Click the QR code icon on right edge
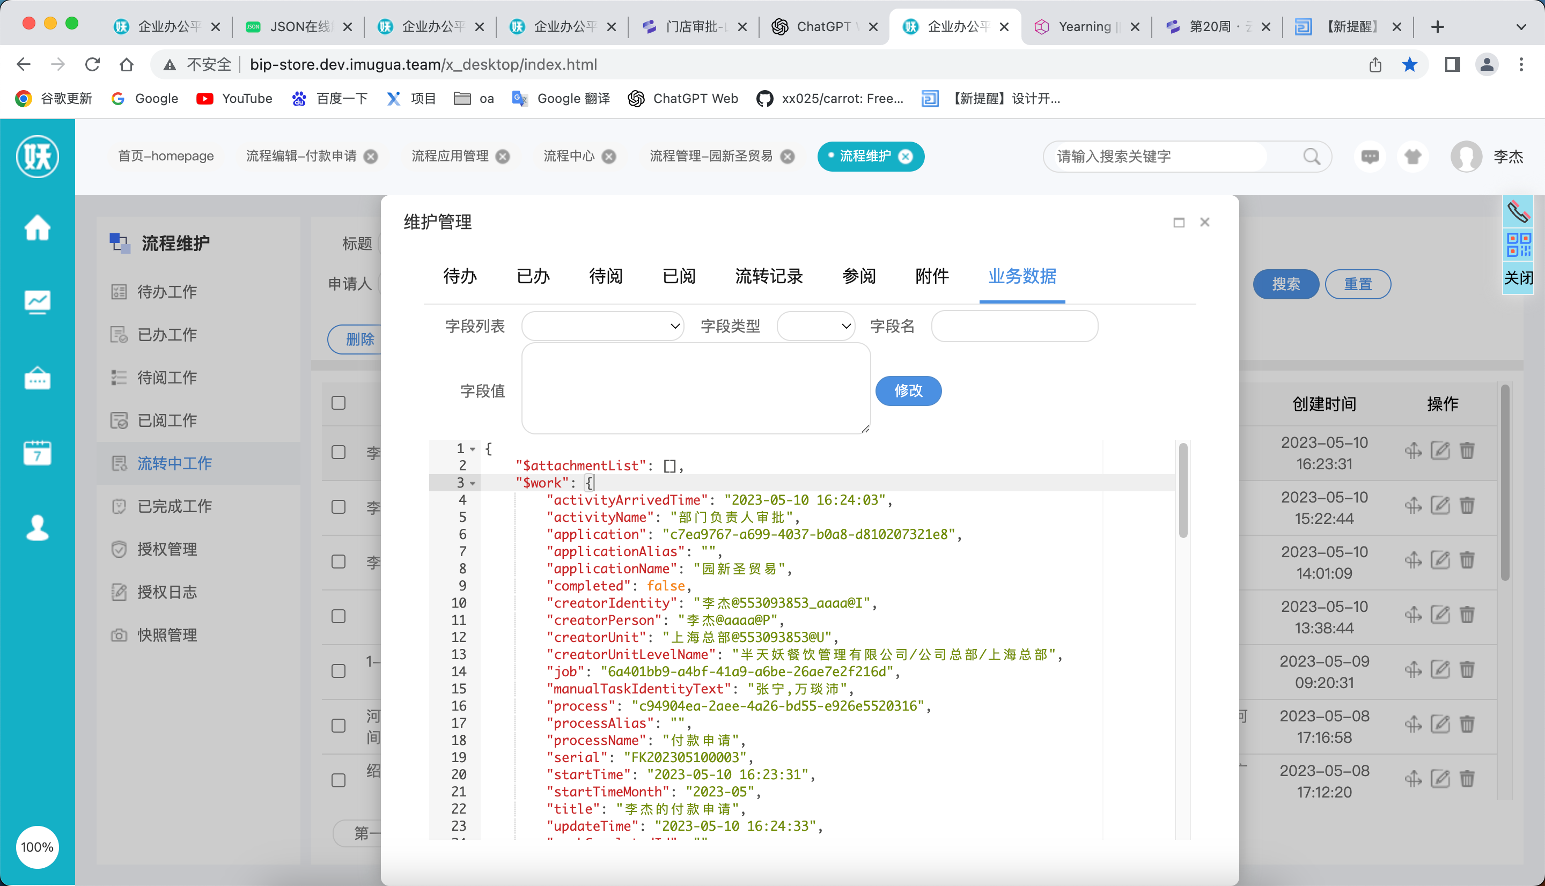The width and height of the screenshot is (1545, 886). click(1518, 245)
